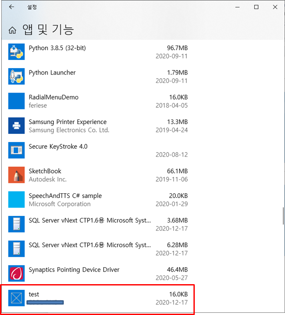Click the test app placeholder icon

(x=16, y=298)
